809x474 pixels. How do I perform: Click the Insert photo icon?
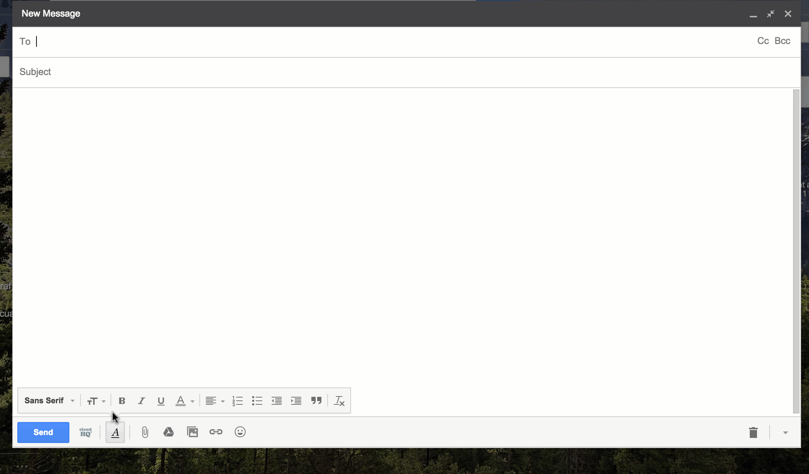[192, 432]
